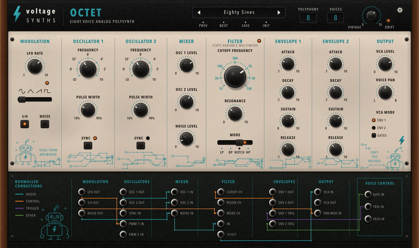Click the VCA IN jack

click(318, 192)
